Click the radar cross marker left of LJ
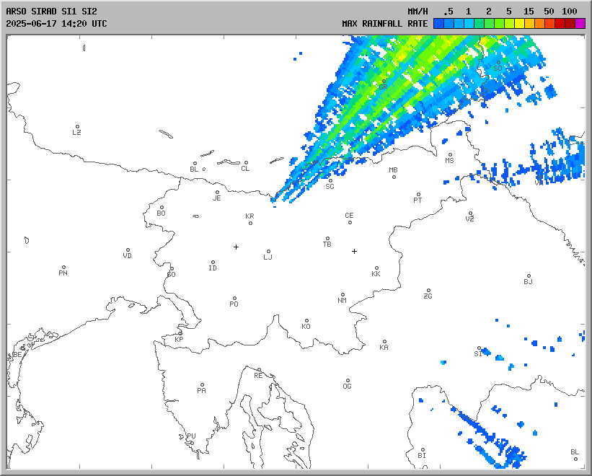Viewport: 592px width, 476px height. (x=236, y=247)
